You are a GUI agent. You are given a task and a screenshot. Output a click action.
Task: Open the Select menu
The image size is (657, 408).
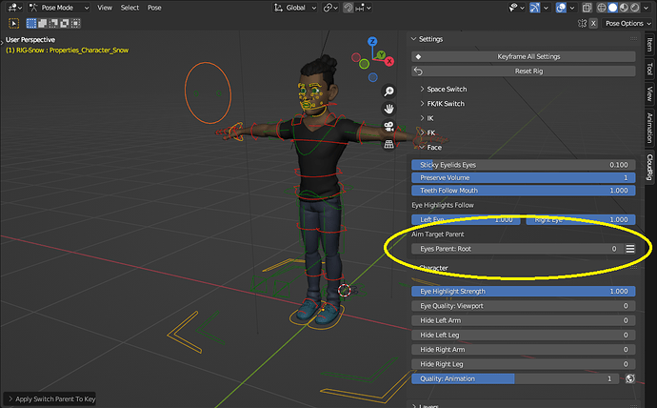(129, 8)
